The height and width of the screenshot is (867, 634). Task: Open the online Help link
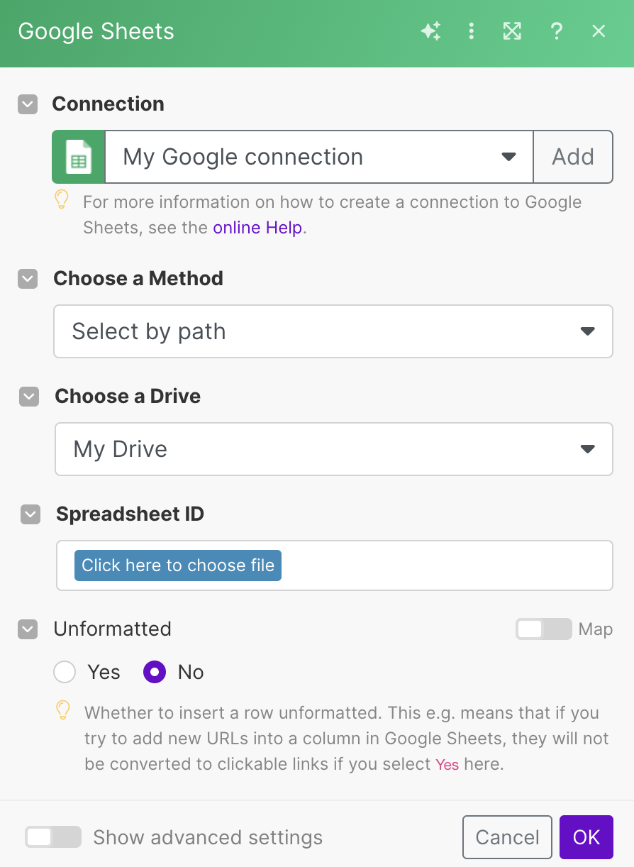pos(257,228)
